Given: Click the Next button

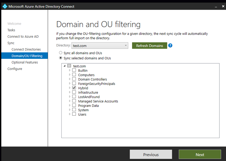Looking at the screenshot, I should [200, 154].
